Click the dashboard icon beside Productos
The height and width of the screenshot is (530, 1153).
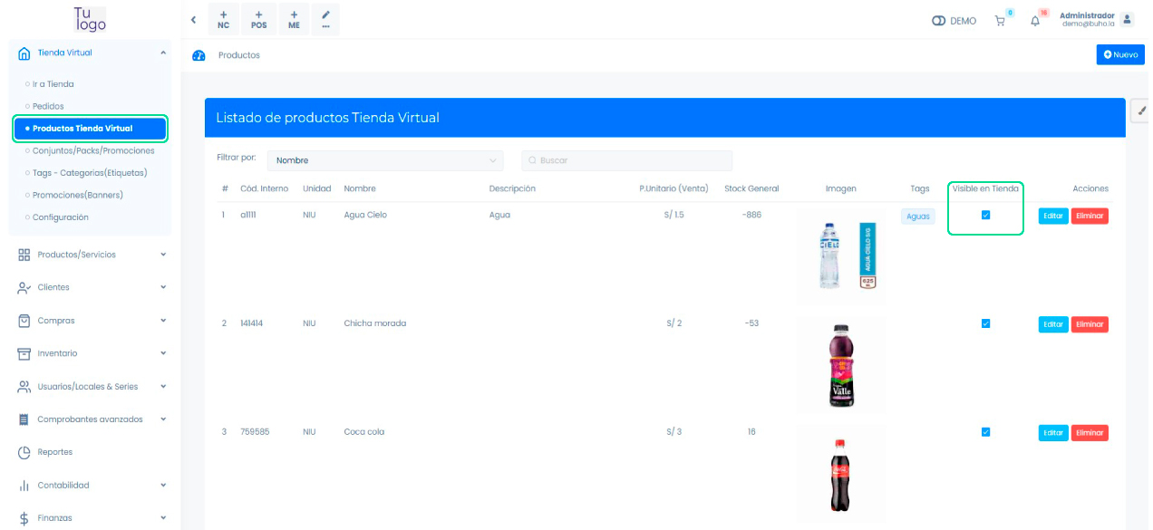199,55
